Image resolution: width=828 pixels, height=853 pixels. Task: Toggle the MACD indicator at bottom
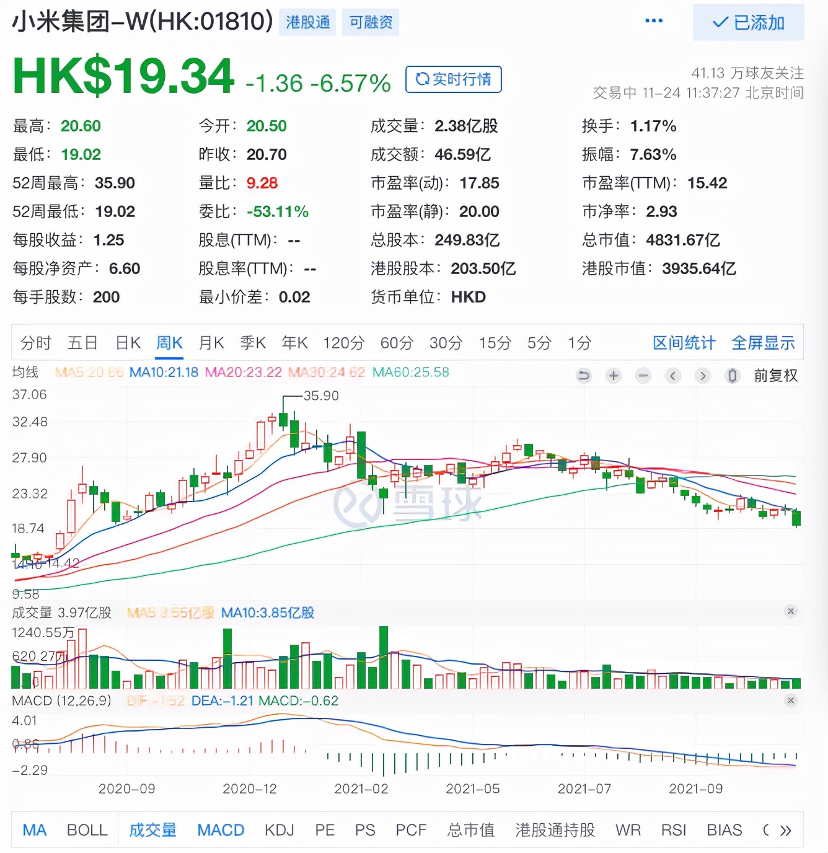(x=221, y=830)
